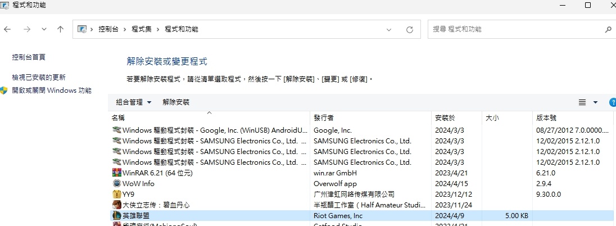Open the help question mark icon
Image resolution: width=616 pixels, height=226 pixels.
612,102
